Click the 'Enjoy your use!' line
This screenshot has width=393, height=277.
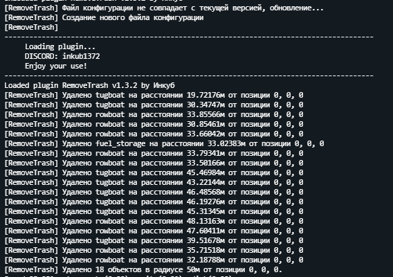56,66
